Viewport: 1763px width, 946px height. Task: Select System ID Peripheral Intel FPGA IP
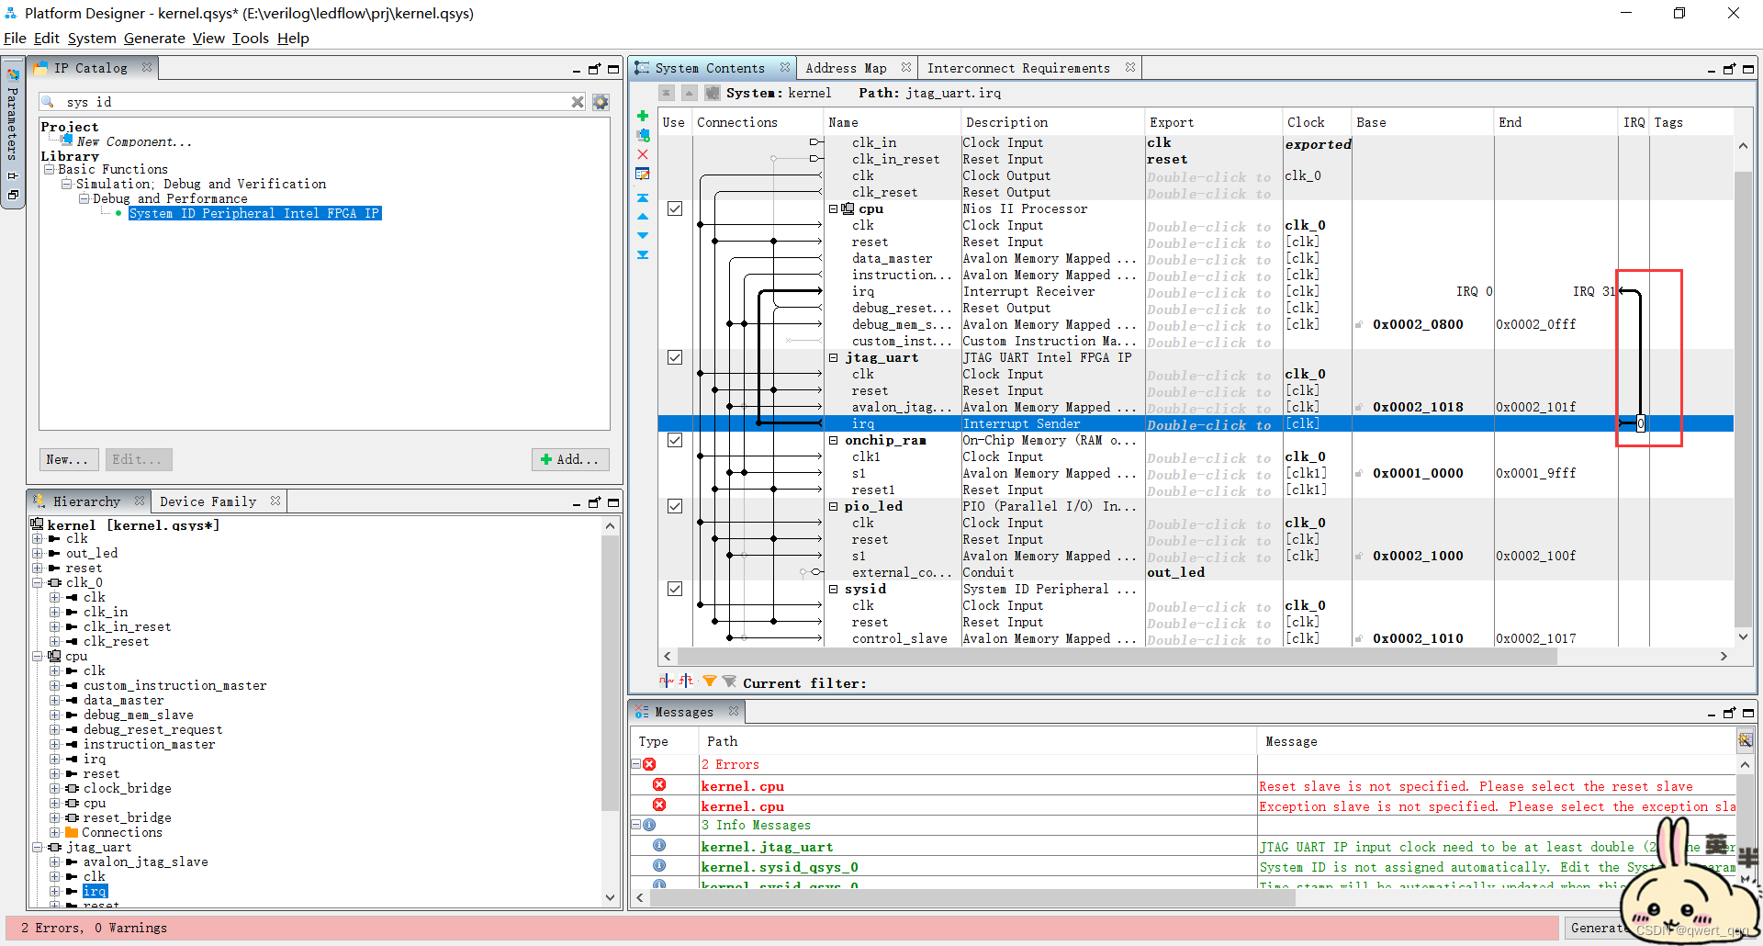[254, 213]
